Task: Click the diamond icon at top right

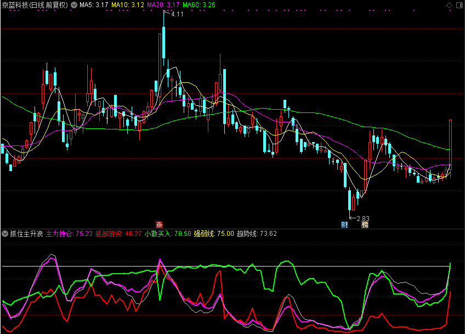Action: point(450,5)
